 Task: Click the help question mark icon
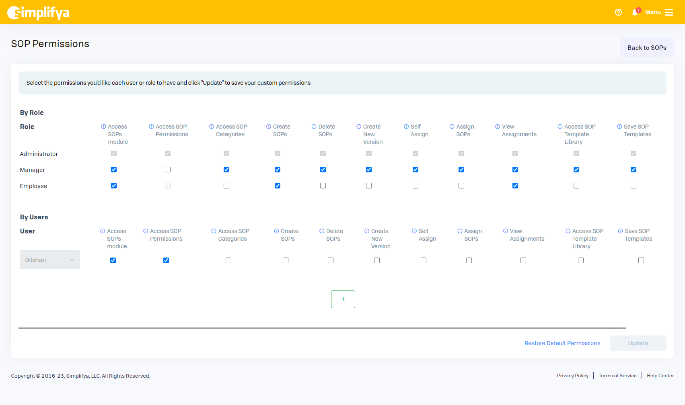point(618,12)
